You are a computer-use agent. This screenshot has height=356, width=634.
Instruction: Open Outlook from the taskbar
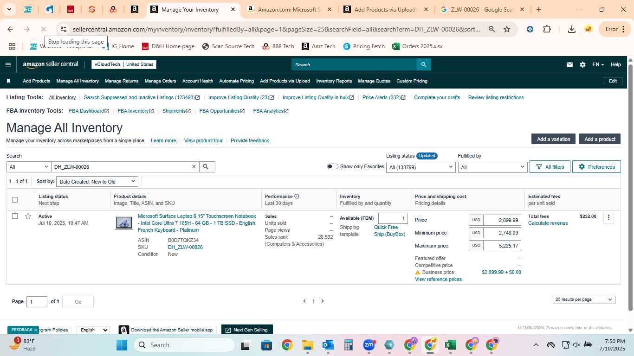tap(328, 345)
